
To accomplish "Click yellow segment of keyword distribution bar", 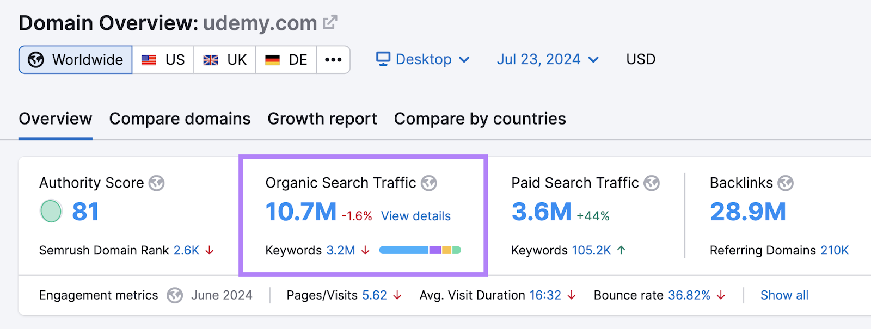I will pyautogui.click(x=446, y=250).
